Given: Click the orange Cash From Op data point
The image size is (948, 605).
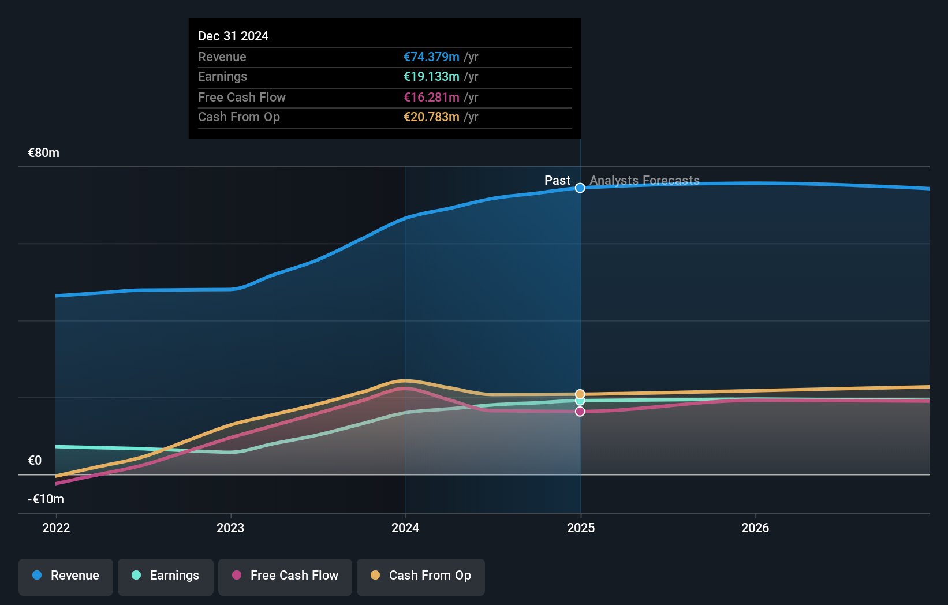Looking at the screenshot, I should point(580,394).
